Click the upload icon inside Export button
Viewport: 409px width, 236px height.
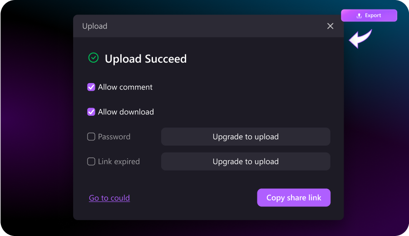click(x=359, y=15)
